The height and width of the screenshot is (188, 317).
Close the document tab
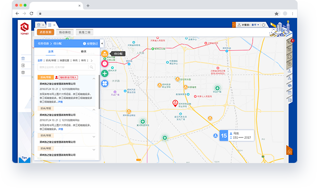click(54, 25)
